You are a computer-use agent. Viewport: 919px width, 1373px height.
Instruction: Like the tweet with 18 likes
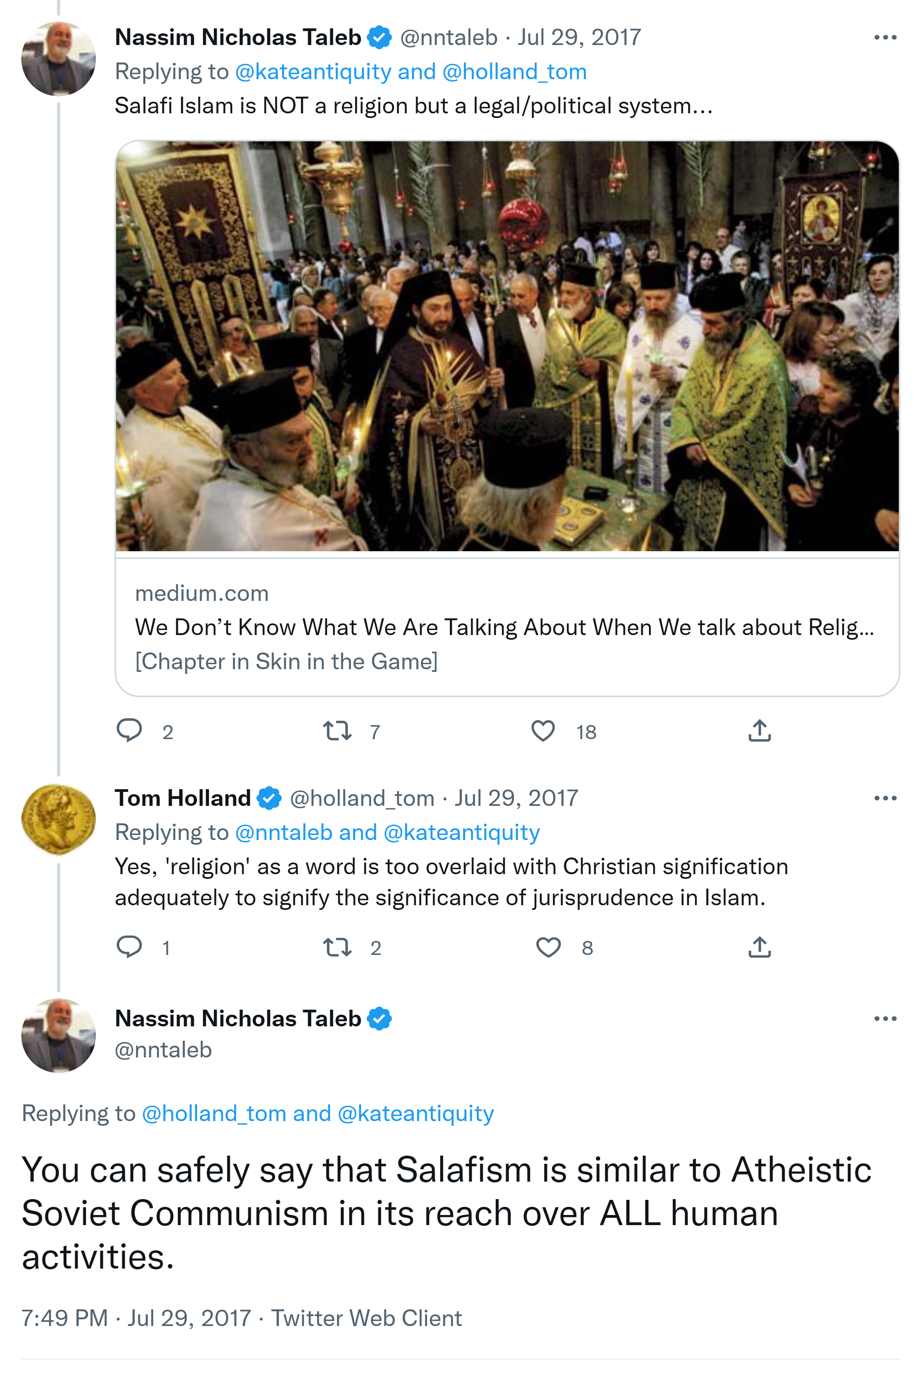click(x=543, y=731)
